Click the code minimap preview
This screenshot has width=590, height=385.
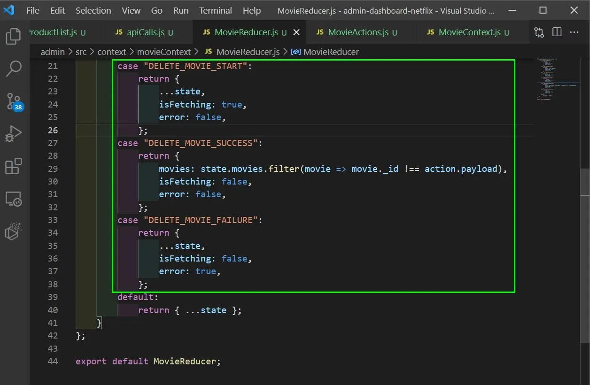coord(558,80)
